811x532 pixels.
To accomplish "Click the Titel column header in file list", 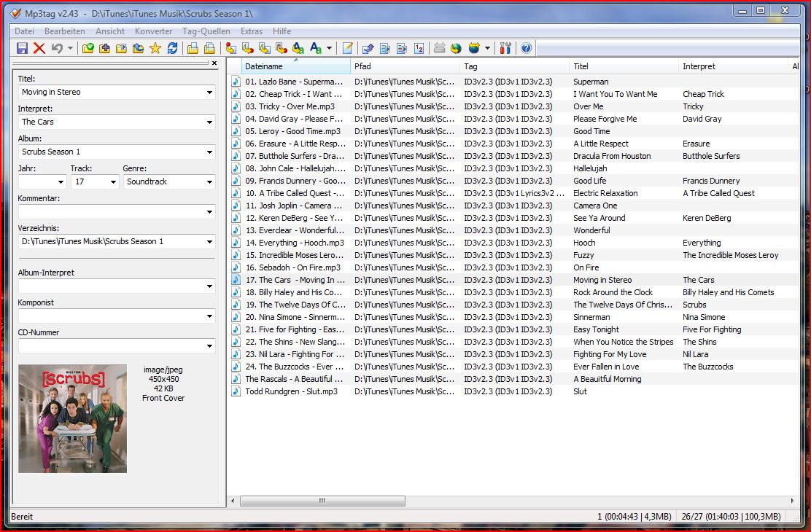I will [x=624, y=66].
